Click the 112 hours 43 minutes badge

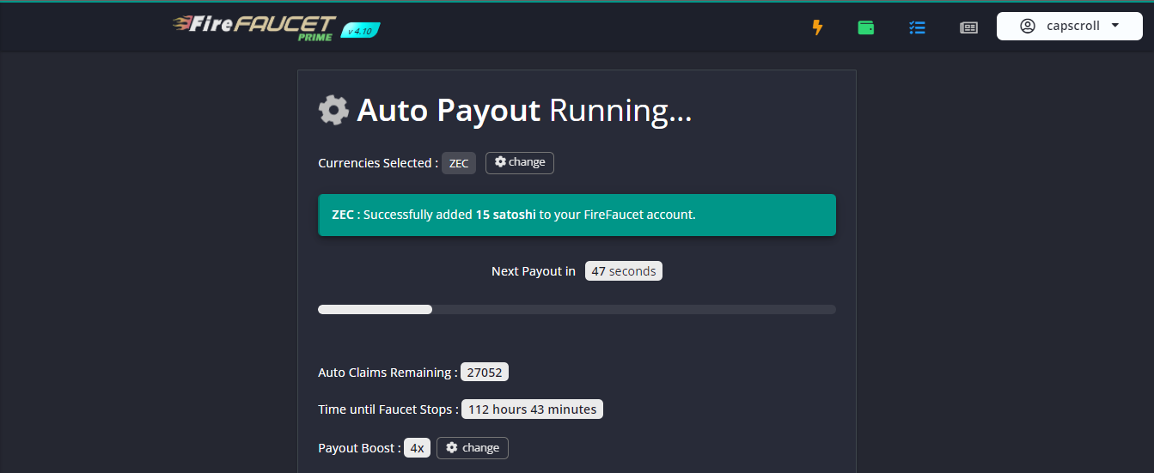[532, 409]
